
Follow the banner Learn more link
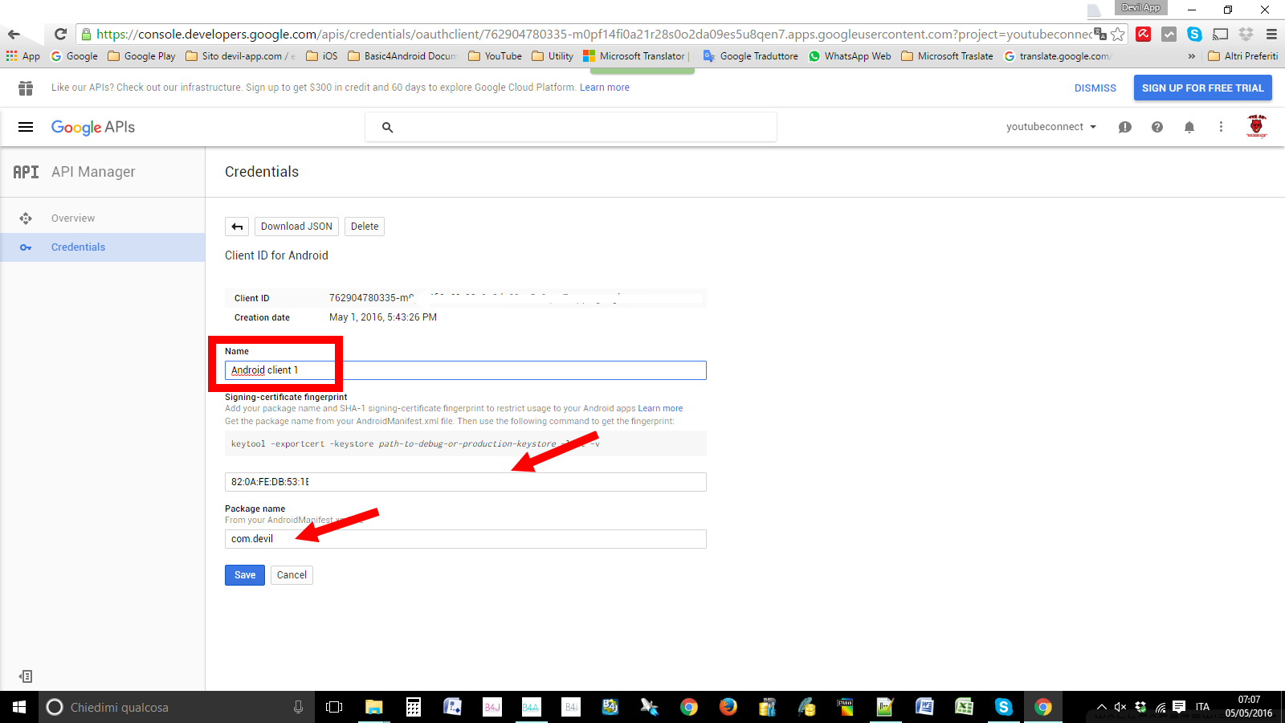tap(605, 88)
